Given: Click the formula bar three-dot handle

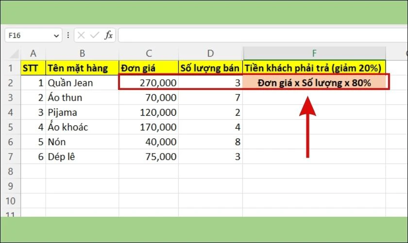Looking at the screenshot, I should [68, 35].
